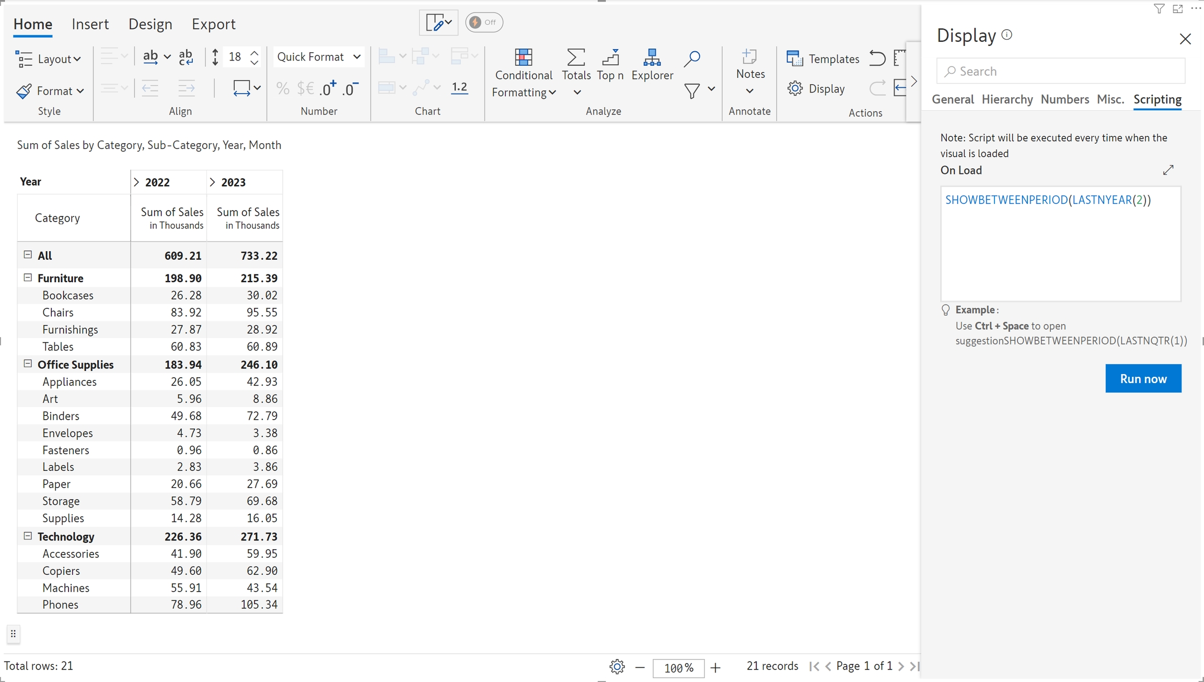Launch the Explorer hierarchy tool
Screen dimensions: 1204x682
pyautogui.click(x=652, y=65)
